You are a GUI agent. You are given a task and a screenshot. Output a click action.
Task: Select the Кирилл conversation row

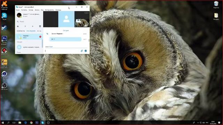coord(29,36)
